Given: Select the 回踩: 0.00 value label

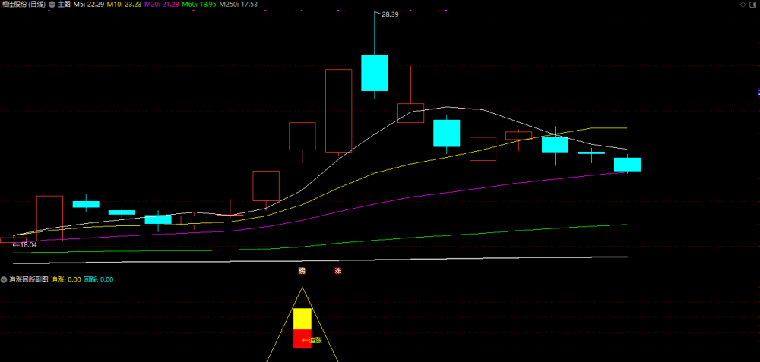Looking at the screenshot, I should pyautogui.click(x=98, y=280).
